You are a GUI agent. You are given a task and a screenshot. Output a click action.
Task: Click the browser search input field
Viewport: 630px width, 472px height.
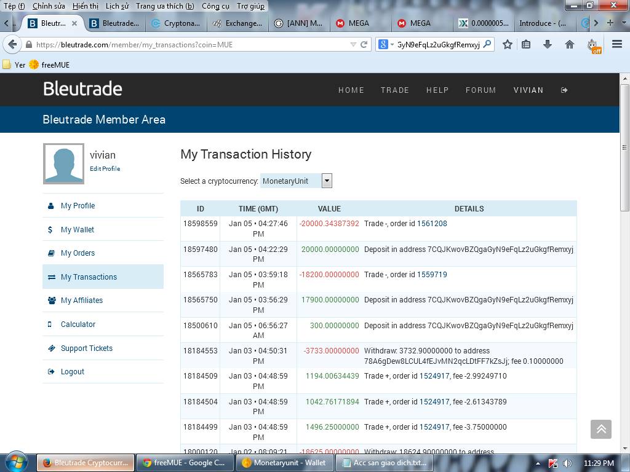(x=438, y=44)
